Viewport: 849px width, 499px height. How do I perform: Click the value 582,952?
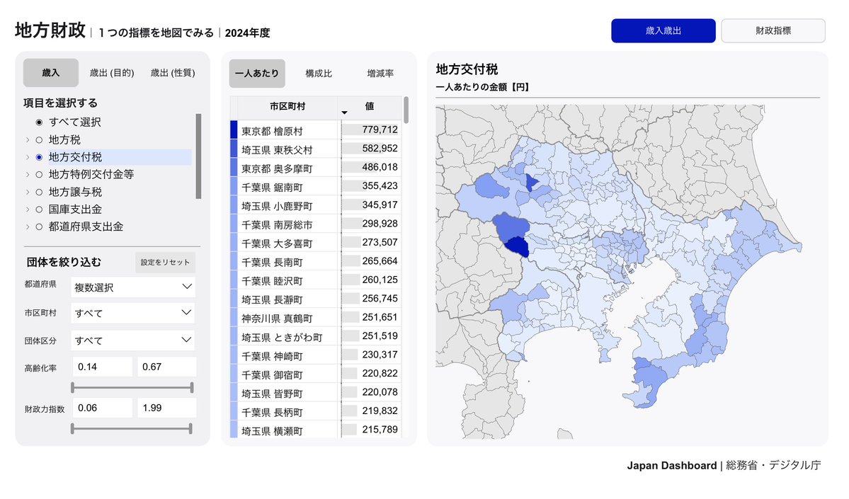pyautogui.click(x=380, y=149)
